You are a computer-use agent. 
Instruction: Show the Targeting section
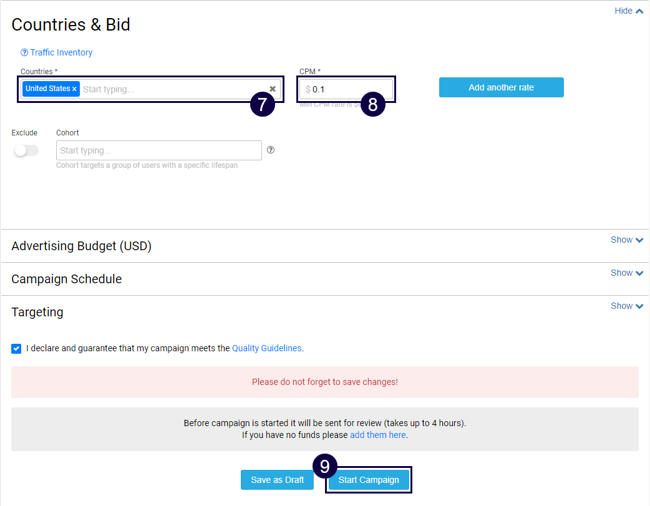click(626, 306)
